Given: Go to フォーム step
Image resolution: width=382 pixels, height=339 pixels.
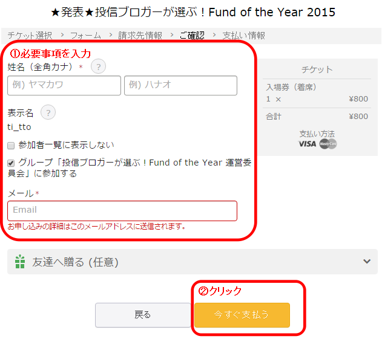Looking at the screenshot, I should pos(85,36).
